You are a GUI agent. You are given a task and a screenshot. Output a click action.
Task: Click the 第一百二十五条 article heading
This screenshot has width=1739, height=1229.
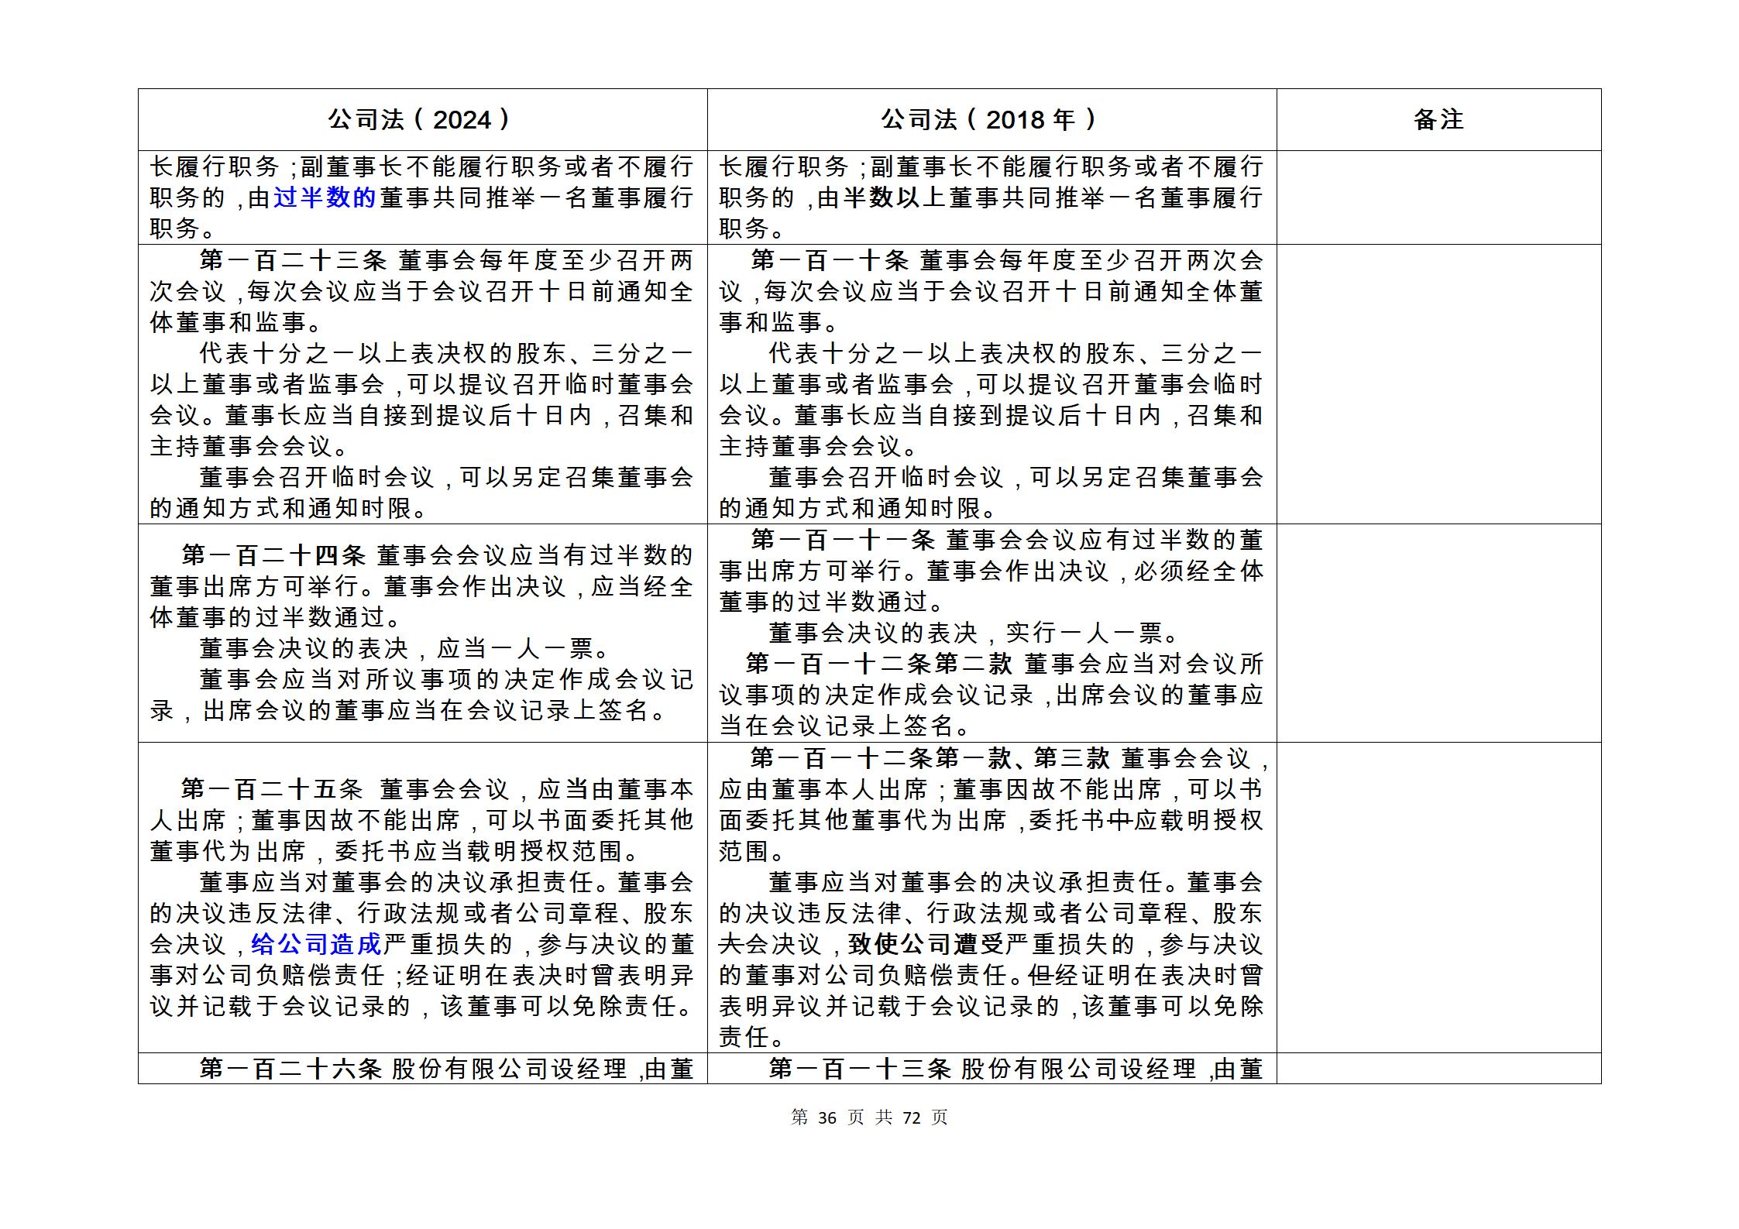pos(272,789)
